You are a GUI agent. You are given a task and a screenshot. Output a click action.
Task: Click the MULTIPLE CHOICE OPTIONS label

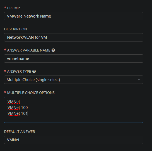[x=31, y=93]
